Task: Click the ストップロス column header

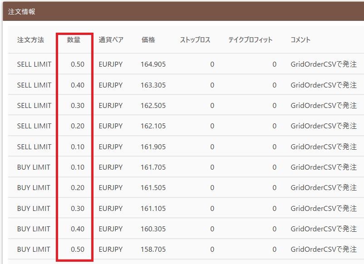Action: [x=195, y=40]
